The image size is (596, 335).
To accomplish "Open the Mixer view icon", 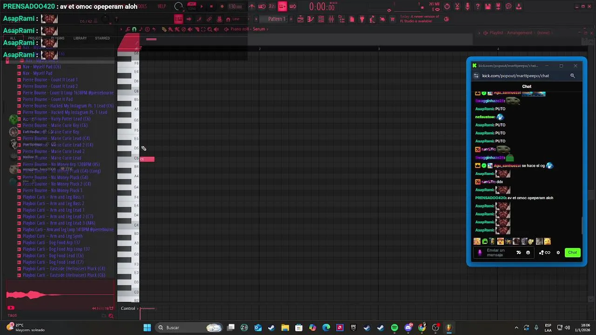I will click(x=331, y=19).
